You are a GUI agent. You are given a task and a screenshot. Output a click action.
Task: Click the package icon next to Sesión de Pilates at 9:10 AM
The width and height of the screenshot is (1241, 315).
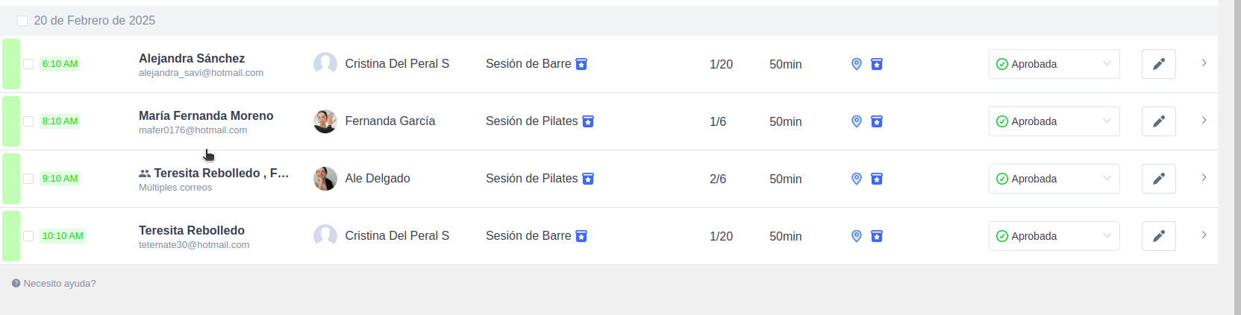588,179
